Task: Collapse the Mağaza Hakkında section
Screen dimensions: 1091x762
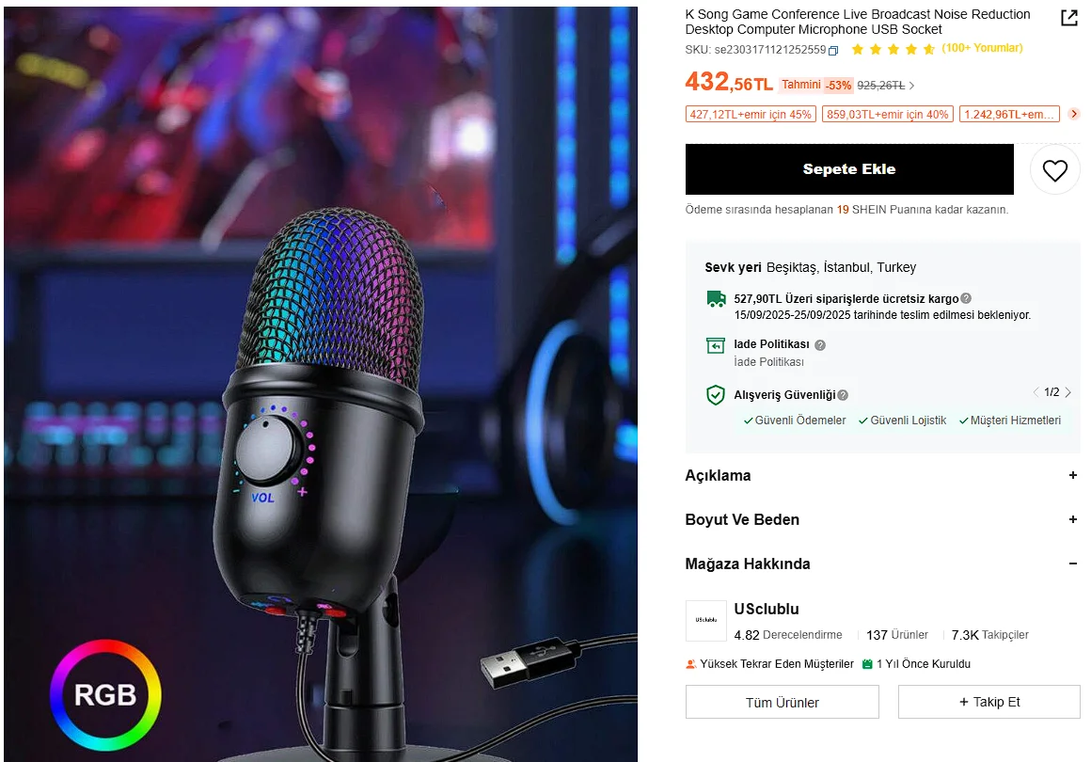Action: (x=1073, y=564)
